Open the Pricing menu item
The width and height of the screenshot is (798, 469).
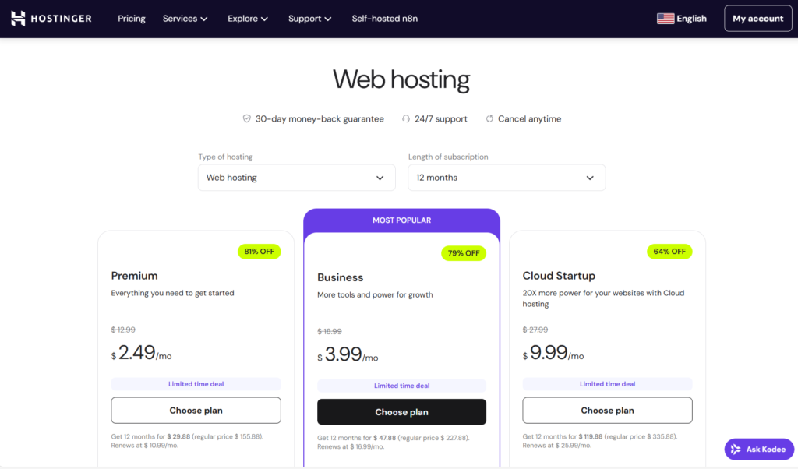131,18
